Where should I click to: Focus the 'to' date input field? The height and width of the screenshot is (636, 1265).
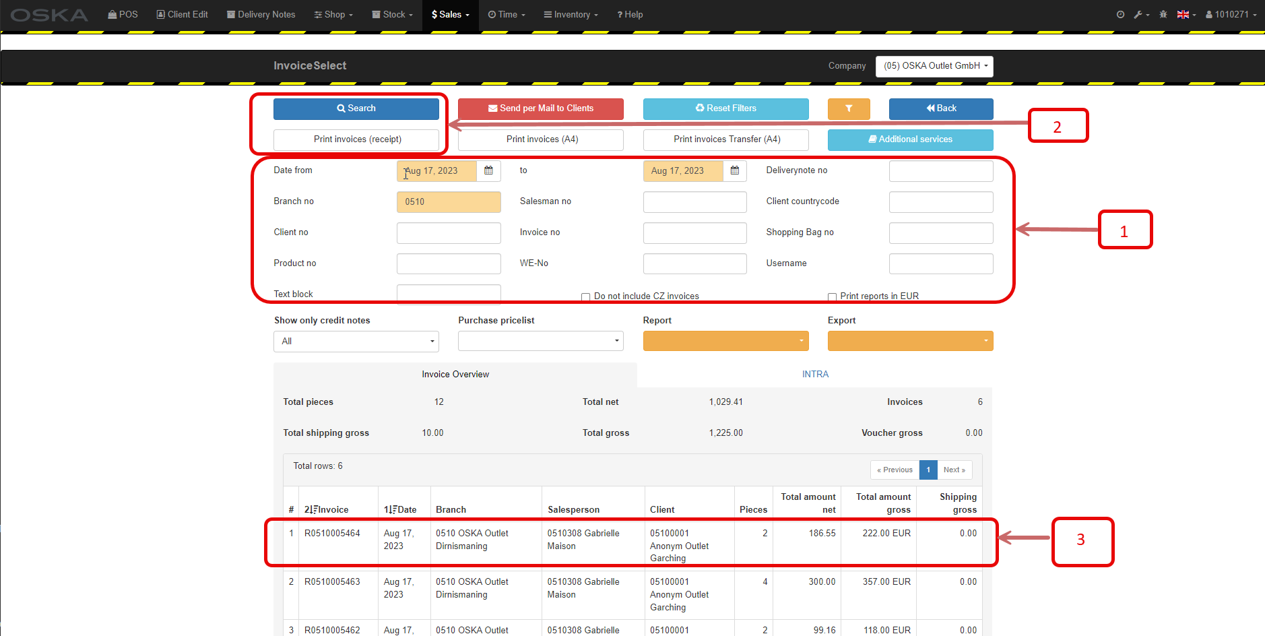pos(683,171)
